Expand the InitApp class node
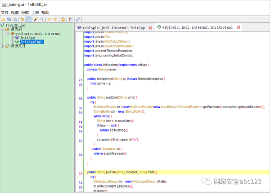This screenshot has height=193, width=270. tap(12, 38)
